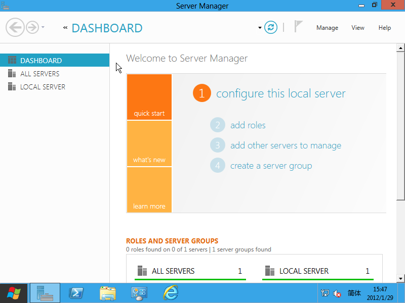The width and height of the screenshot is (405, 303).
Task: Click the ROLES AND SERVER GROUPS heading
Action: click(172, 241)
